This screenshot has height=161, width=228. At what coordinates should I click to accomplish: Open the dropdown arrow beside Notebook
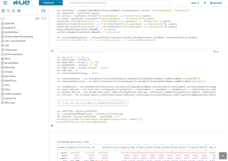(x=61, y=3)
